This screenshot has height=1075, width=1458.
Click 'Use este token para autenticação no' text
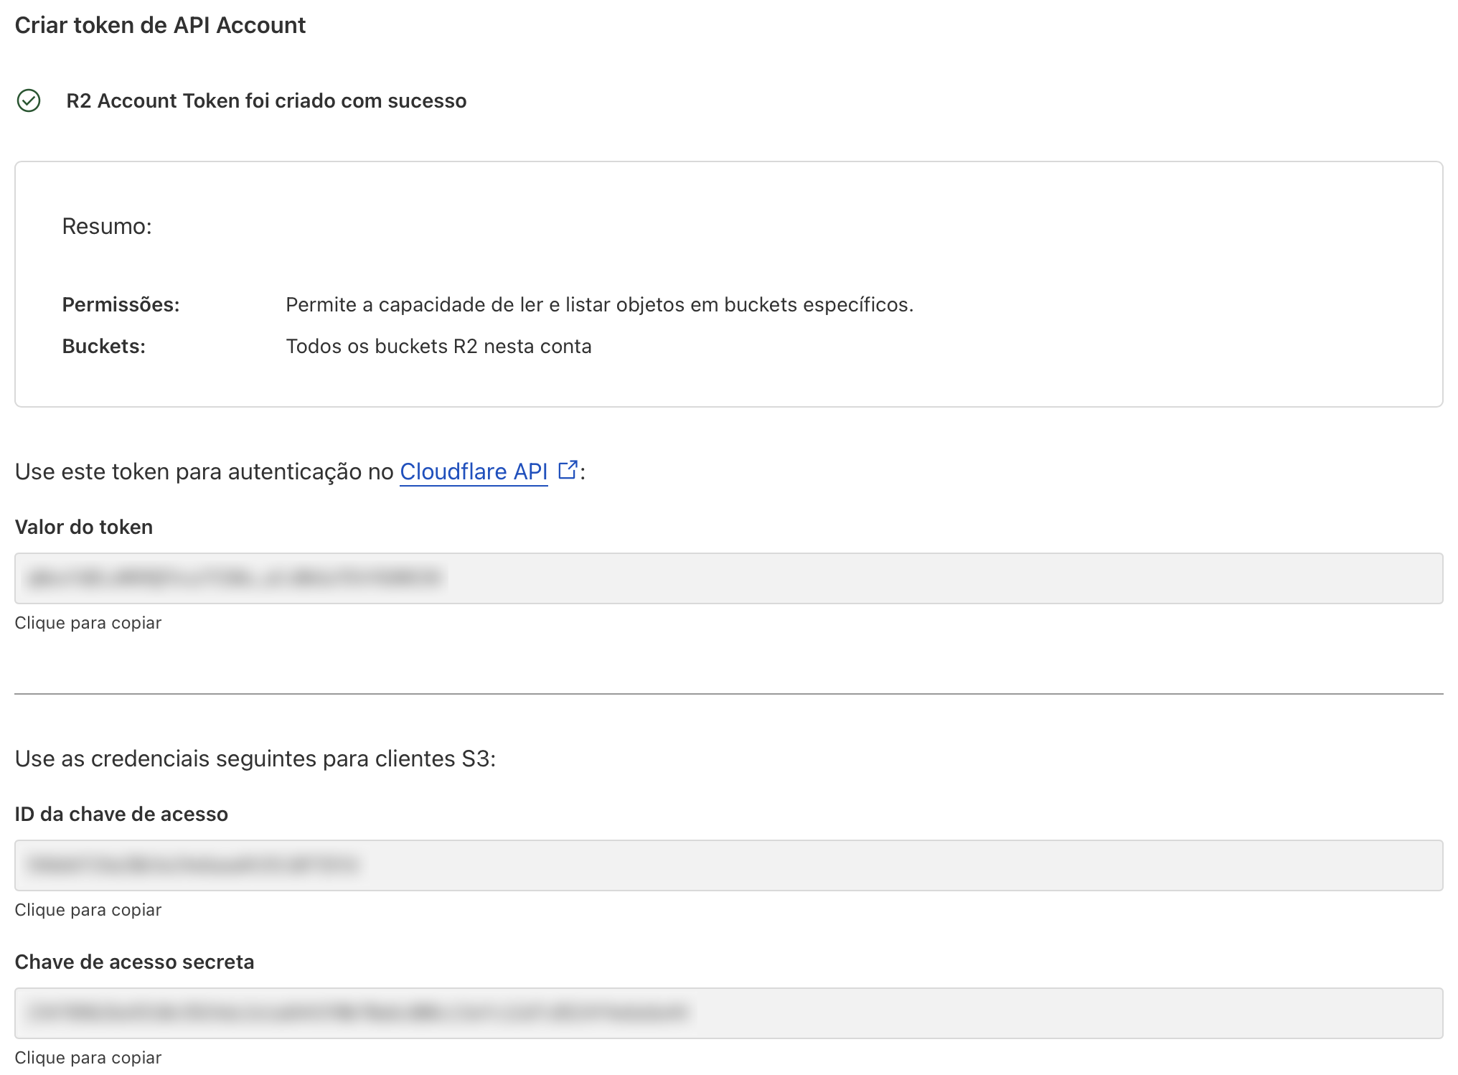point(204,471)
